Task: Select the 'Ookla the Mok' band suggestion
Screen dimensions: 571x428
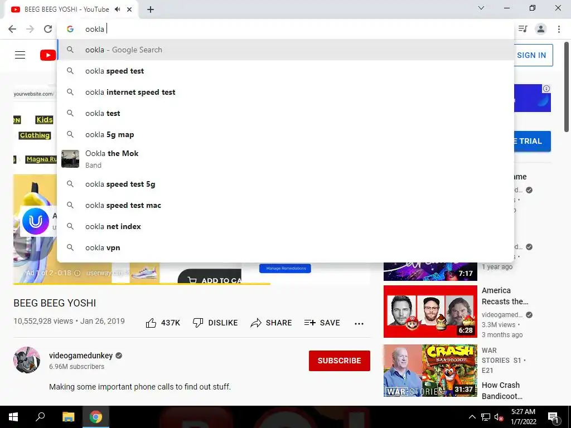Action: coord(286,159)
